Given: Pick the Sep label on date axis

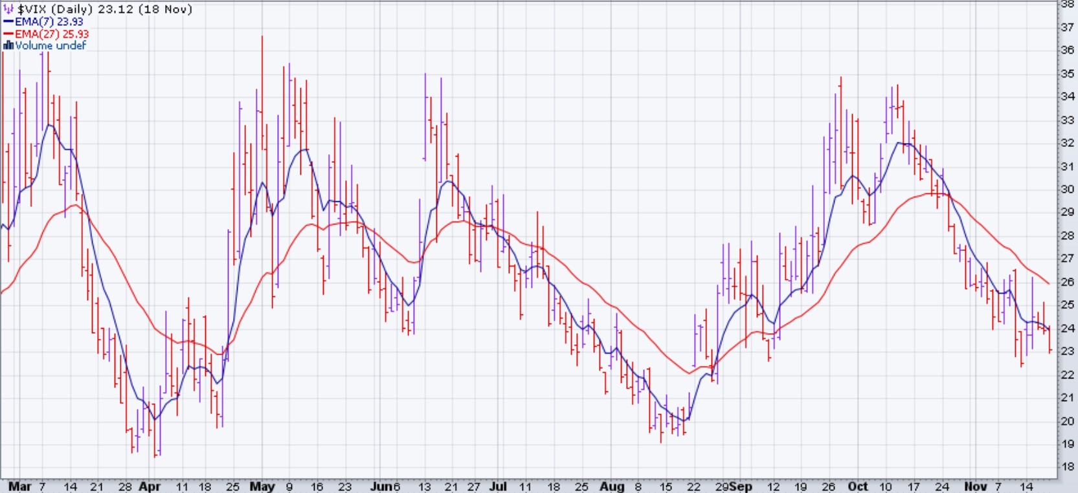Looking at the screenshot, I should 742,486.
